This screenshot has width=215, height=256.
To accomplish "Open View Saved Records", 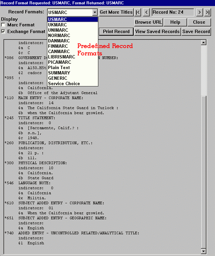I will (157, 31).
